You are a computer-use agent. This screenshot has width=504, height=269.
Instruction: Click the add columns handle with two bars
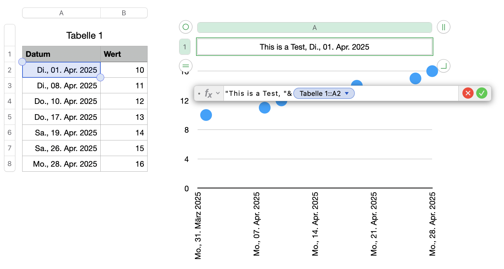point(443,27)
